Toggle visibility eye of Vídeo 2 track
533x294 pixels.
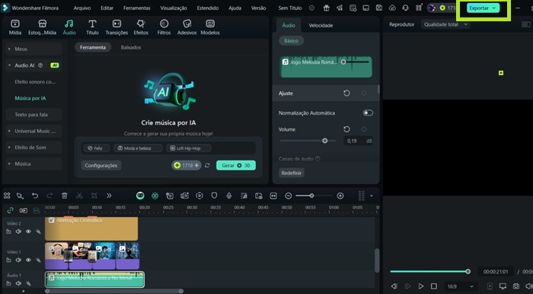point(28,231)
